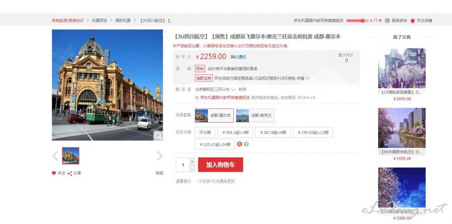The width and height of the screenshot is (452, 224).
Task: Go to next gallery thumbnail arrow
Action: click(160, 156)
